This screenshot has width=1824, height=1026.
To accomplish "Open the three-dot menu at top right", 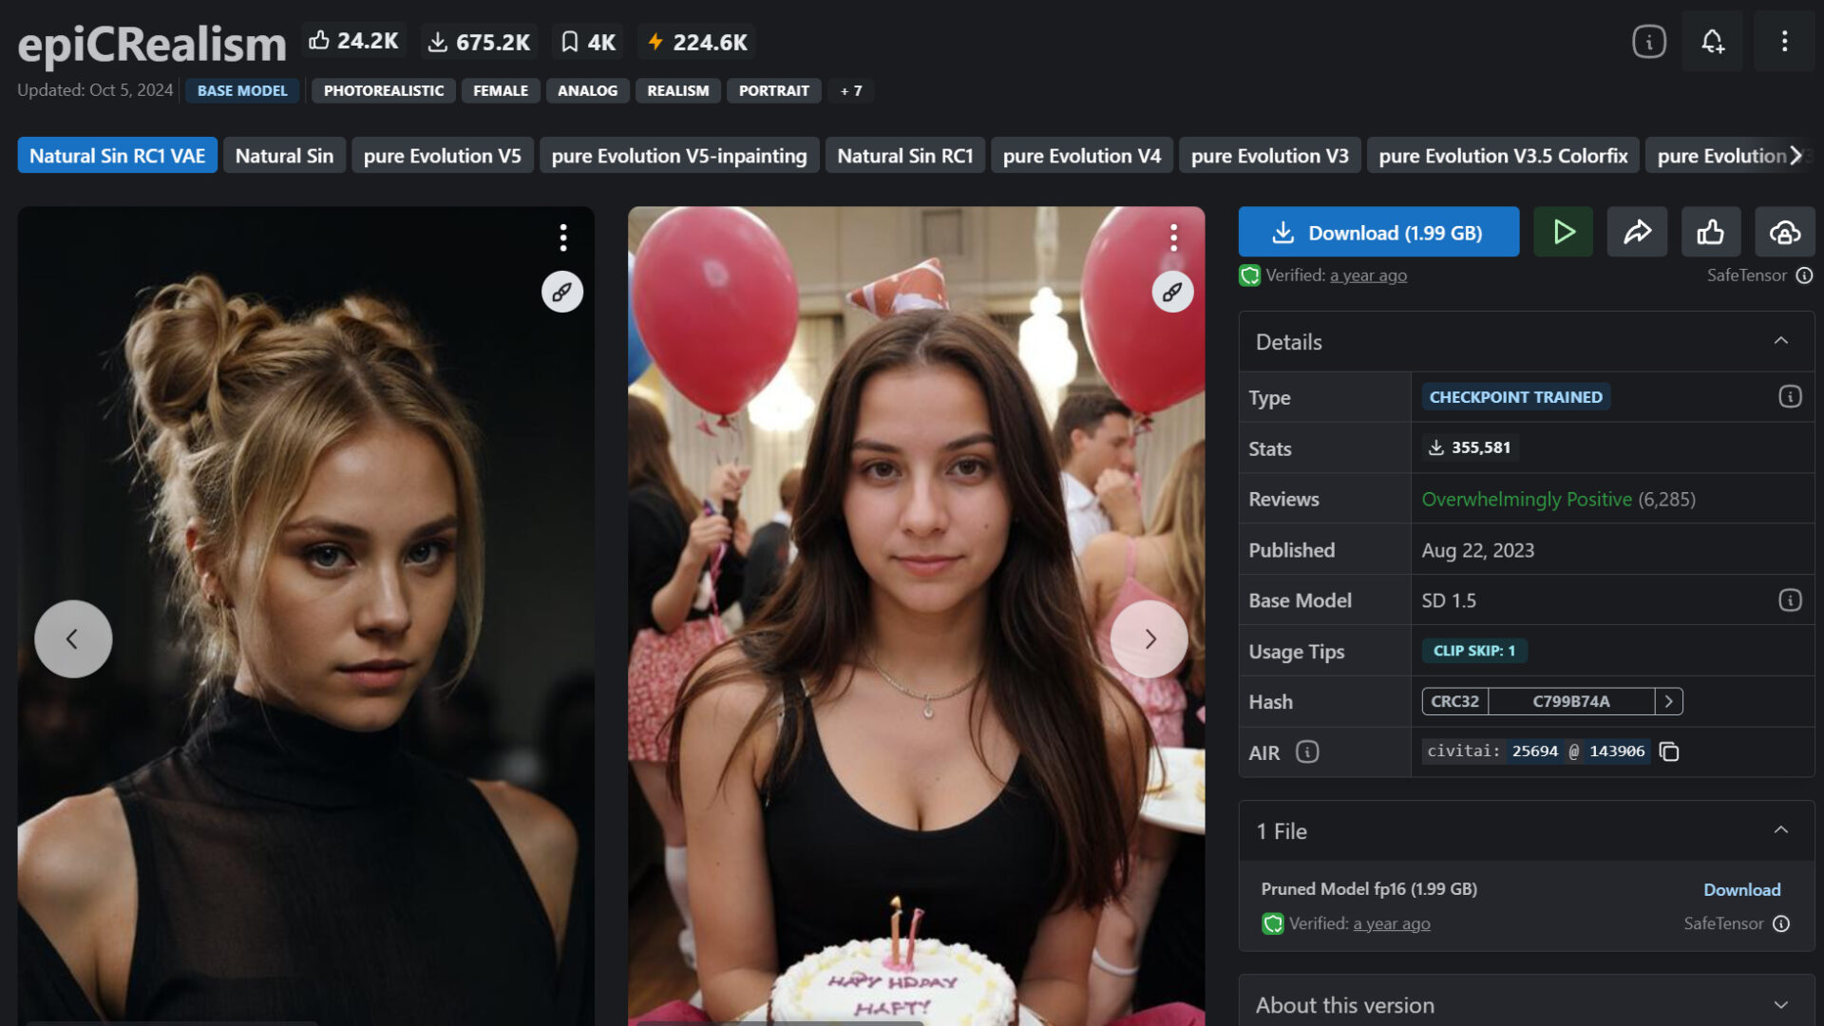I will tap(1784, 42).
